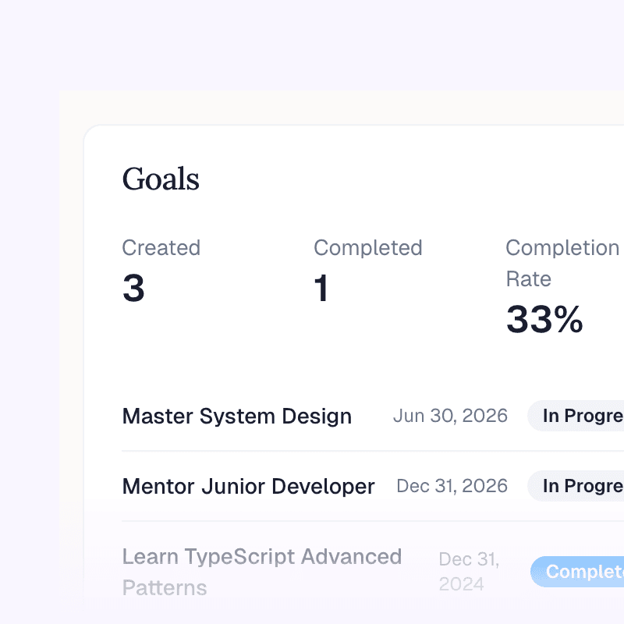Click the 33% completion rate value
Viewport: 624px width, 624px height.
[x=544, y=320]
